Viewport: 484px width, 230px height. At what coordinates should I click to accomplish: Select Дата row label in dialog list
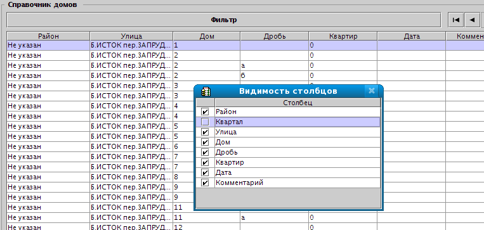tap(223, 172)
